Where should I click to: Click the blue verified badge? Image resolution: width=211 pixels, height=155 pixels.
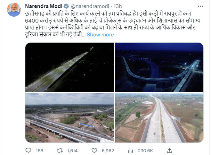66,6
